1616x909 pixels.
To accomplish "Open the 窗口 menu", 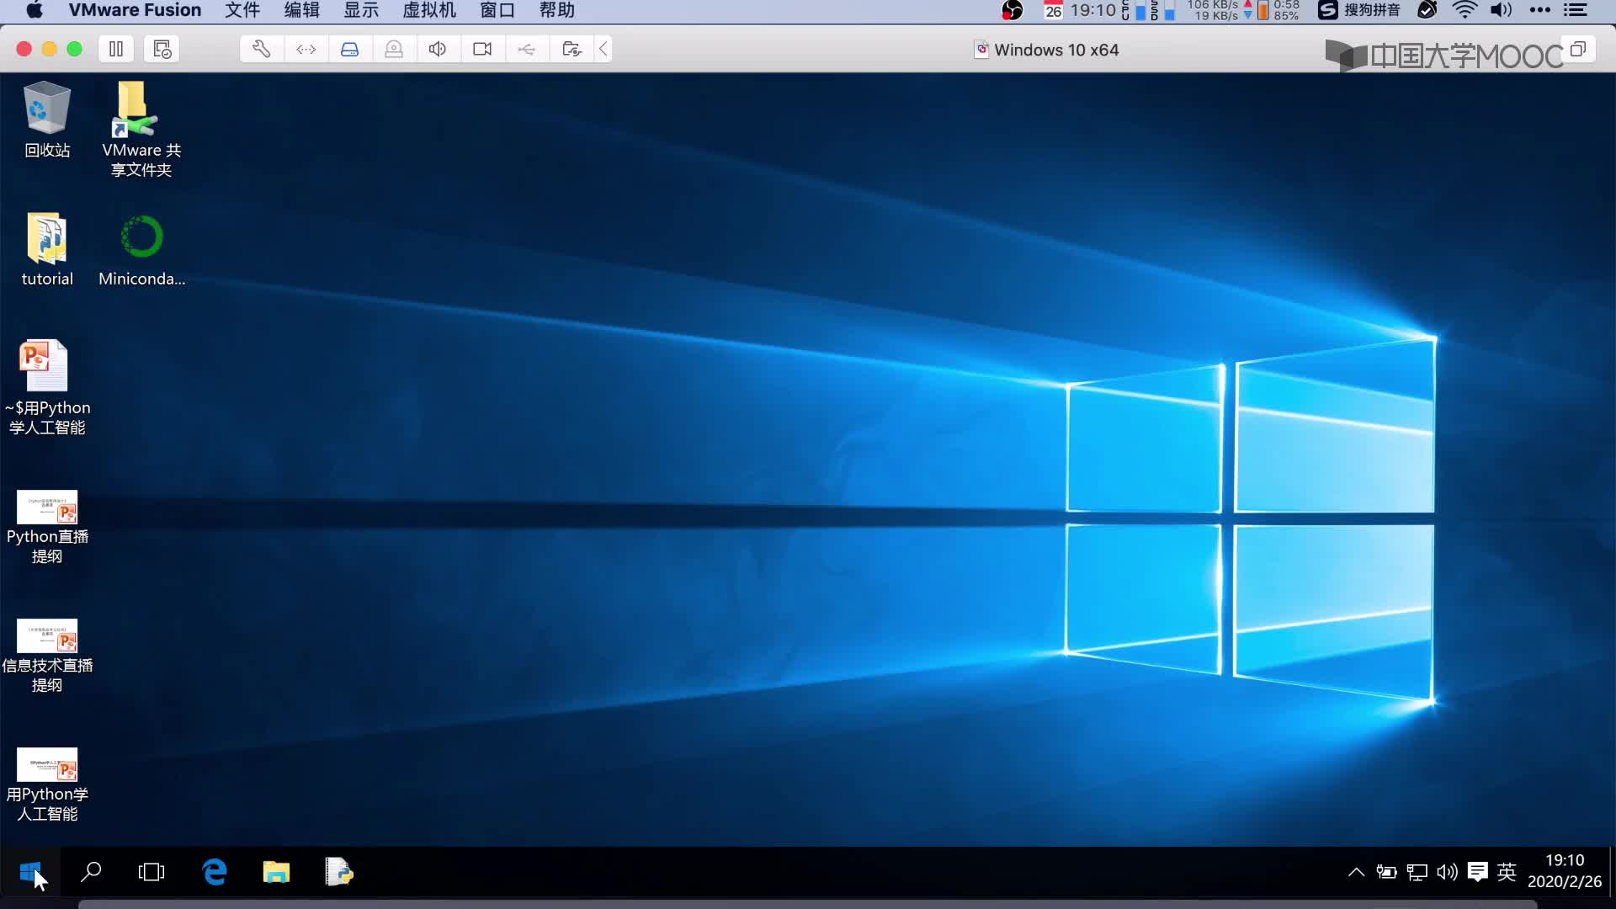I will coord(497,10).
